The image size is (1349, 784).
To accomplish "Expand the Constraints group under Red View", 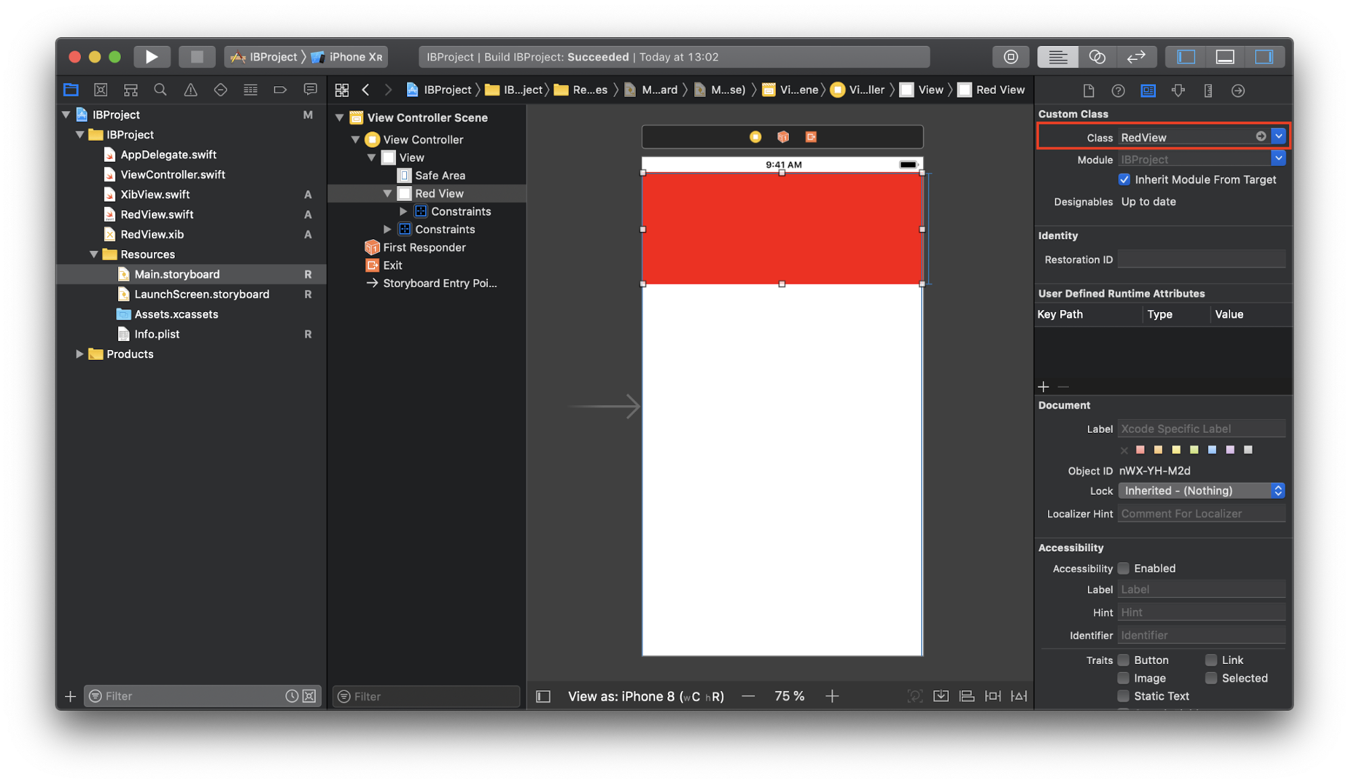I will (x=402, y=211).
